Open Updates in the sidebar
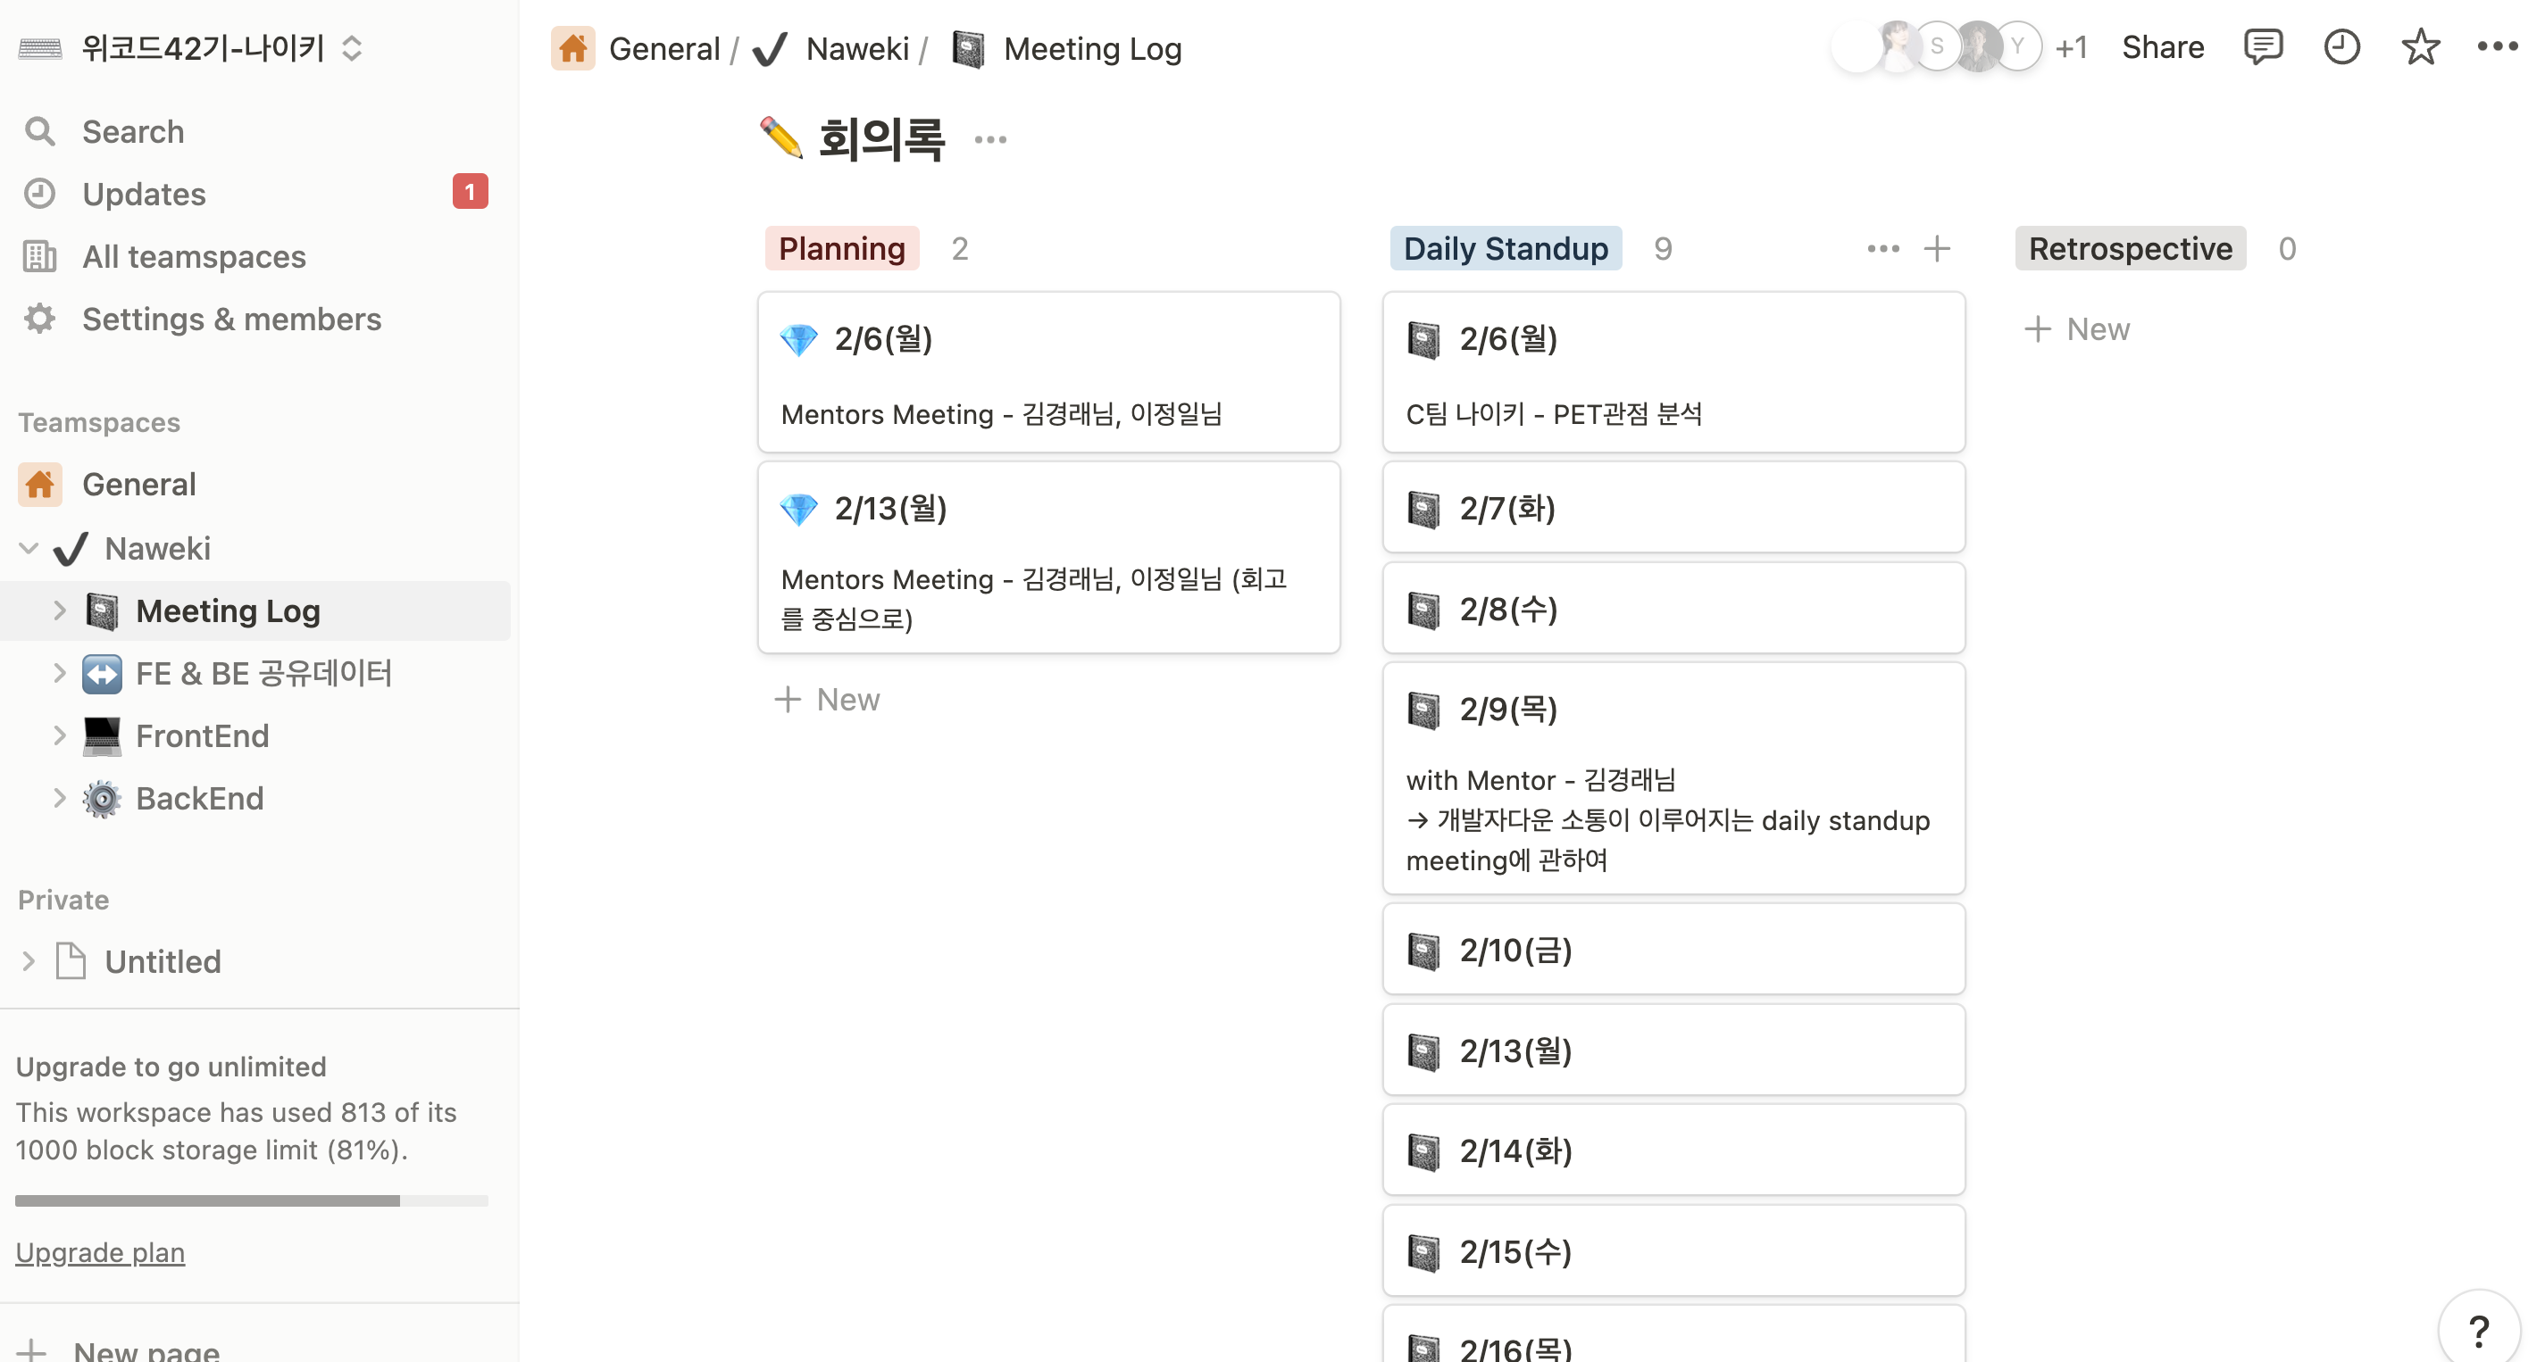The width and height of the screenshot is (2545, 1362). point(145,194)
